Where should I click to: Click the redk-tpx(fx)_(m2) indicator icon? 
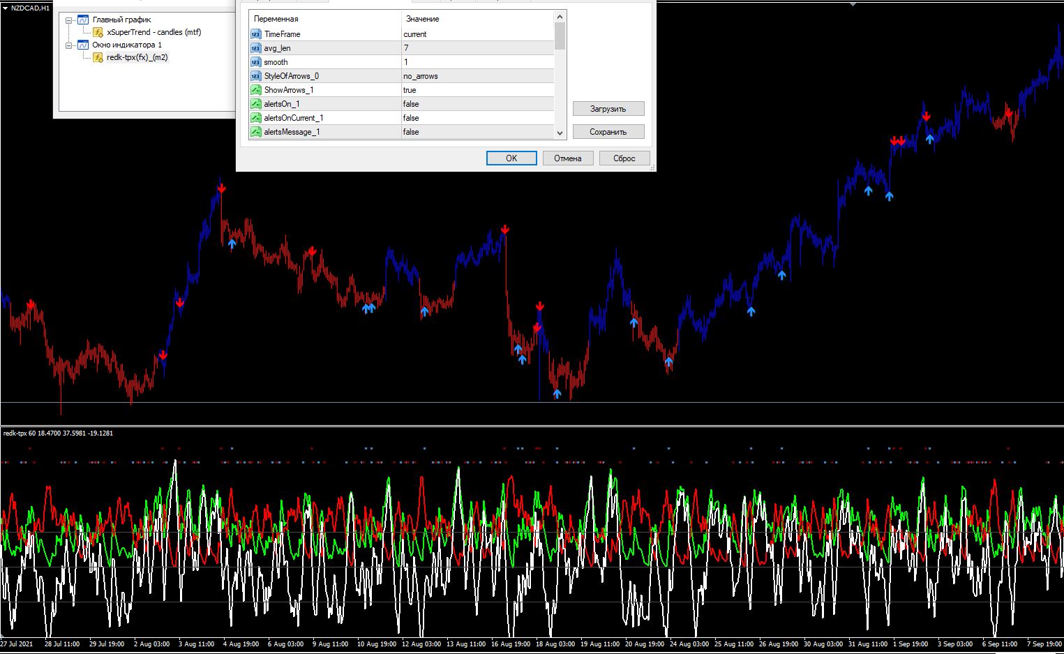(x=98, y=57)
